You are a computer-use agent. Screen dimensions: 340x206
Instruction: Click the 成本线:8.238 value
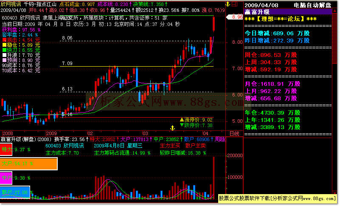(115, 4)
